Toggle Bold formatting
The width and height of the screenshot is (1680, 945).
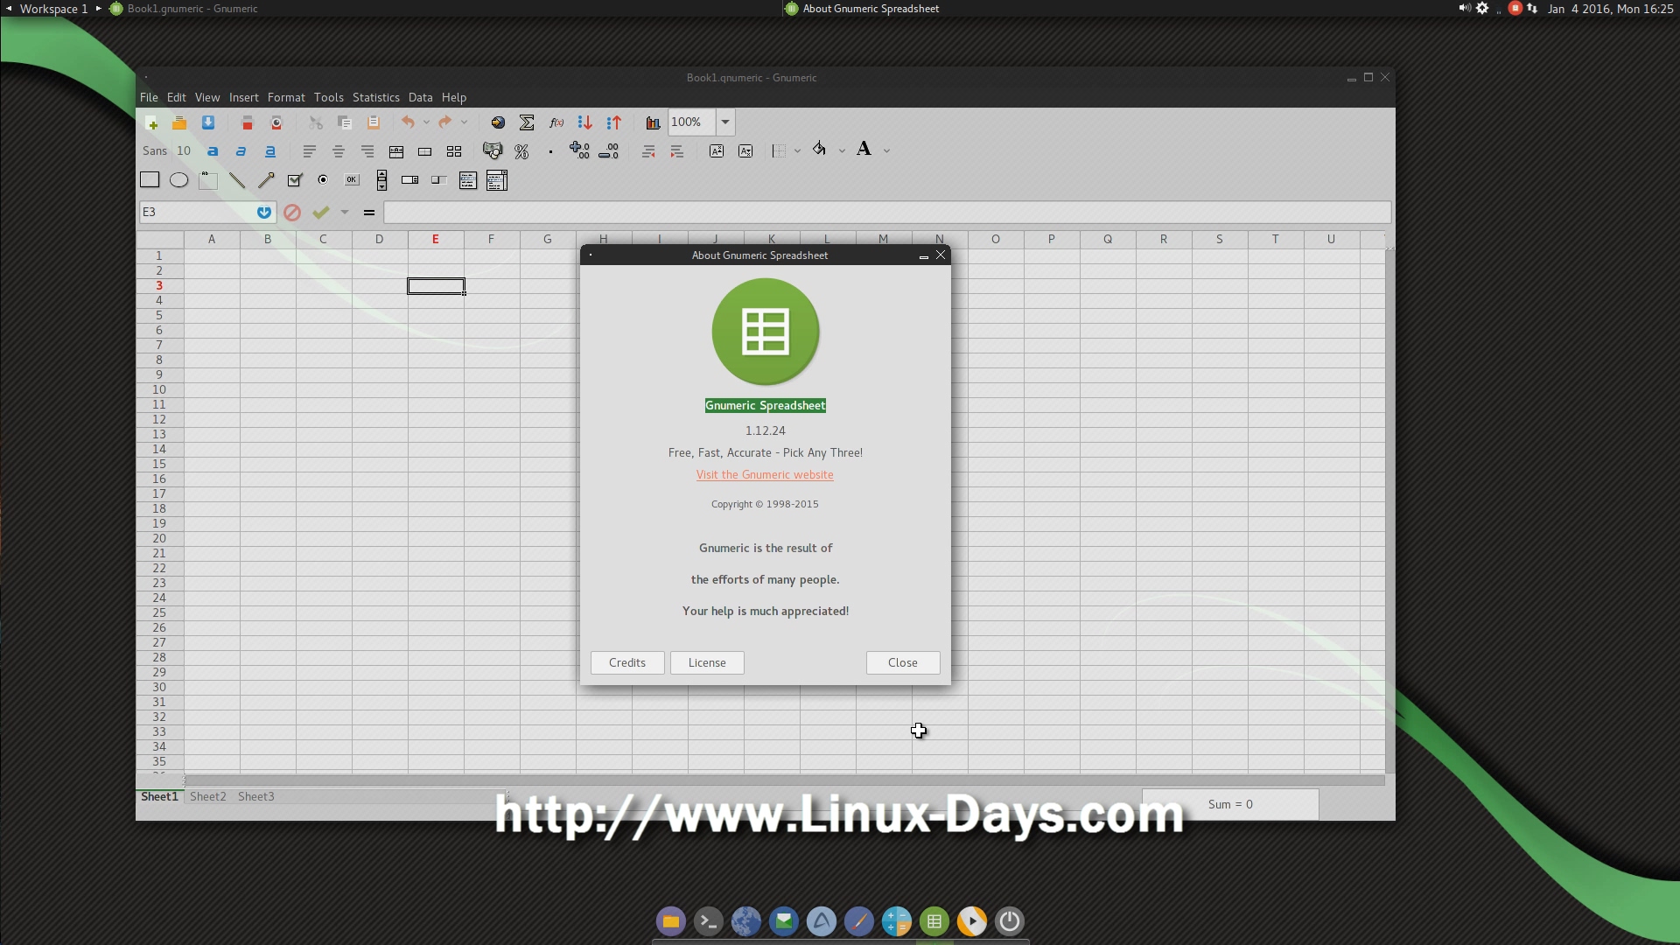[213, 151]
